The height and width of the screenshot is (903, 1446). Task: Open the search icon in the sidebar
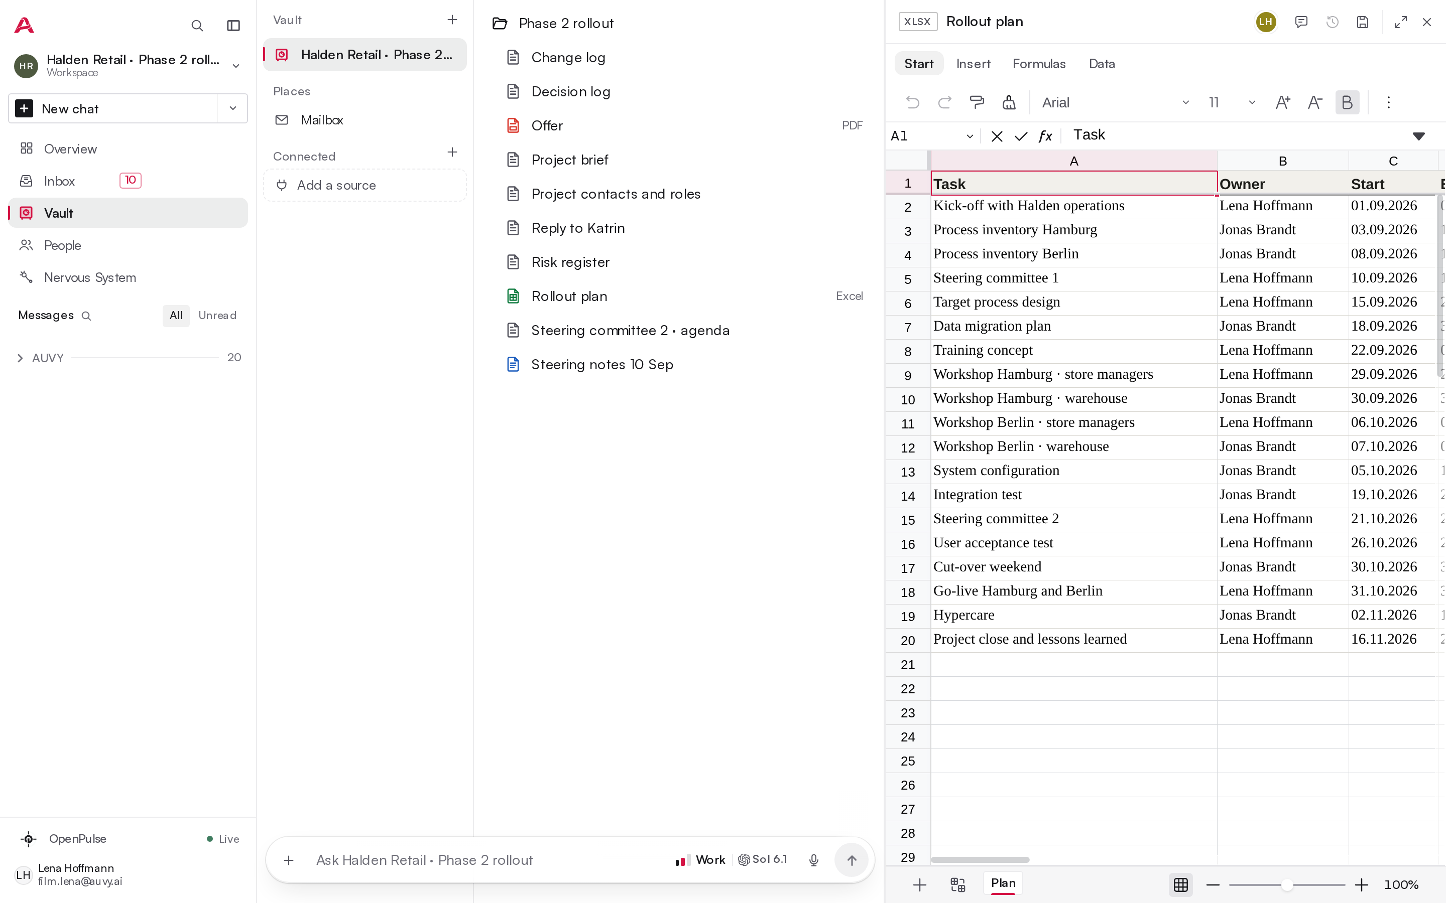click(197, 26)
